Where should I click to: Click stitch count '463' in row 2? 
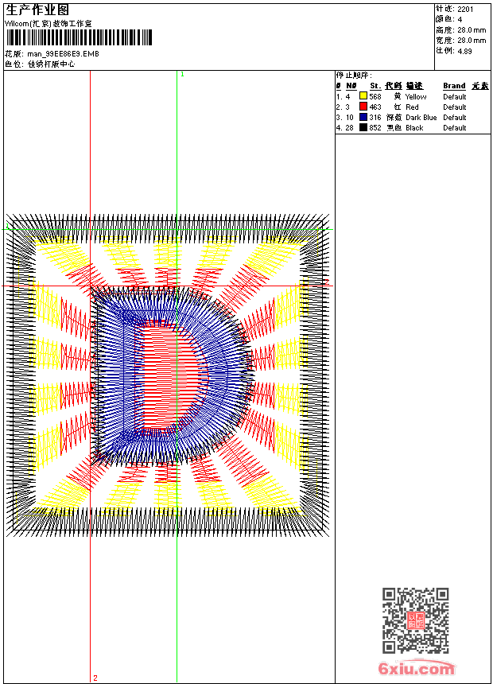[x=375, y=107]
